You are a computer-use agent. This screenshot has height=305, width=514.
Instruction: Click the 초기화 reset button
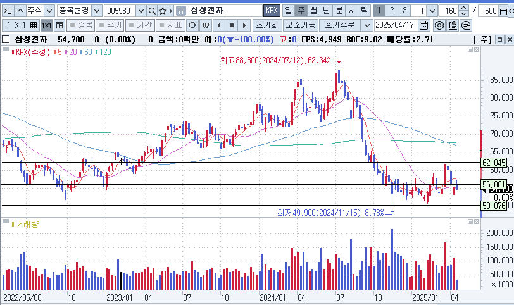click(267, 25)
